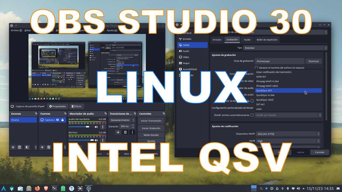
Task: Mute the Mic/Aux speaker icon
Action: [x=96, y=140]
